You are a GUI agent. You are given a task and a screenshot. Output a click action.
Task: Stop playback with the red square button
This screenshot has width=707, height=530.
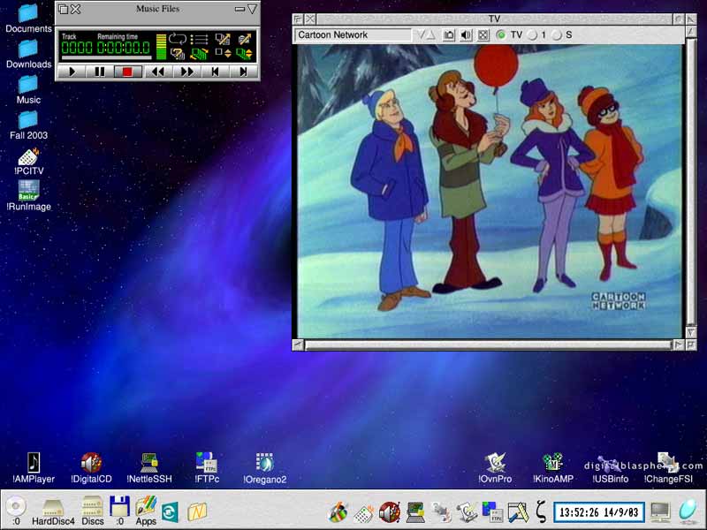pyautogui.click(x=127, y=72)
